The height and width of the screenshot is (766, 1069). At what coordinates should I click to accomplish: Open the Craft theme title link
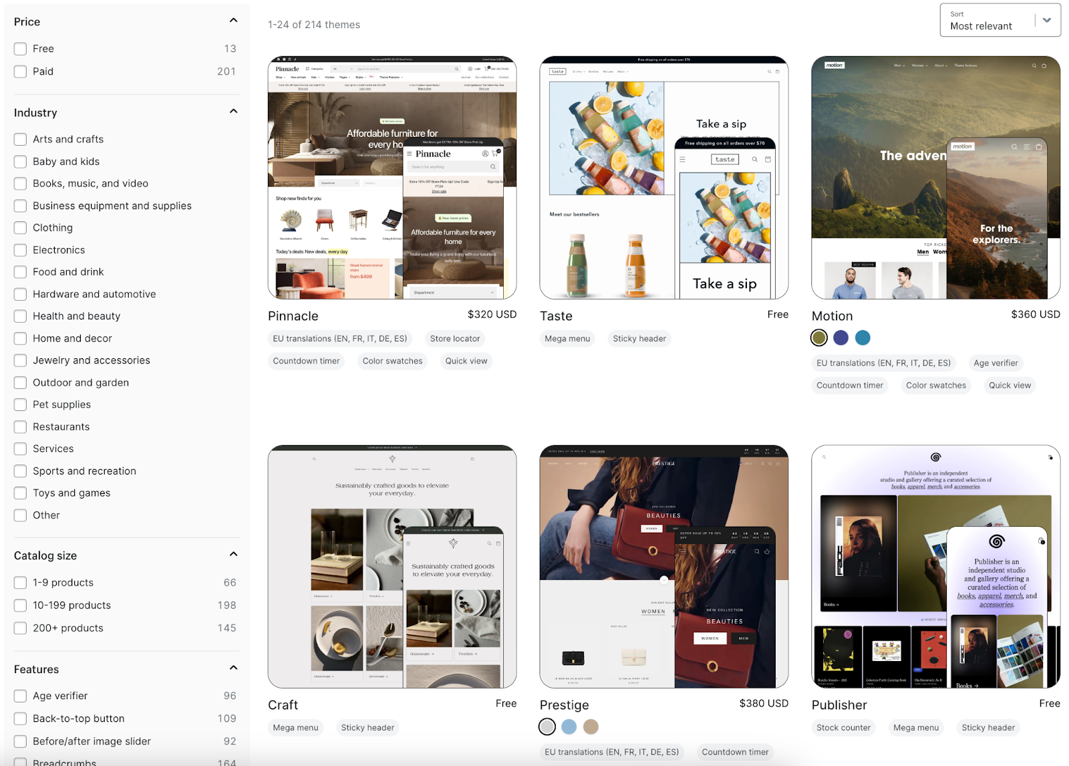(x=283, y=705)
